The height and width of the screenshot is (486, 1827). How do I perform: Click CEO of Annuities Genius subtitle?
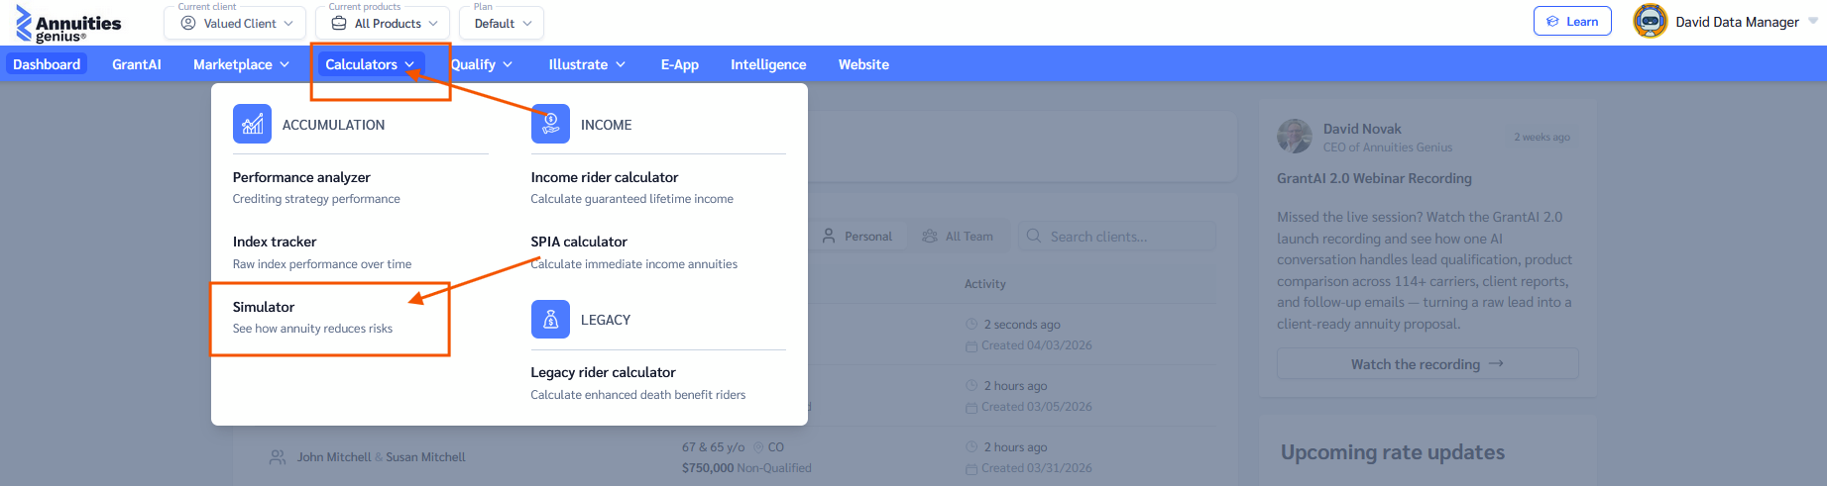[x=1388, y=147]
